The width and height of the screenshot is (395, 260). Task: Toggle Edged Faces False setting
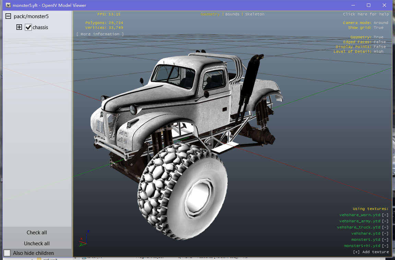tap(380, 42)
